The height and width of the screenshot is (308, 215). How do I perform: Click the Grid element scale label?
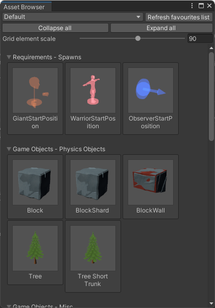coord(29,39)
